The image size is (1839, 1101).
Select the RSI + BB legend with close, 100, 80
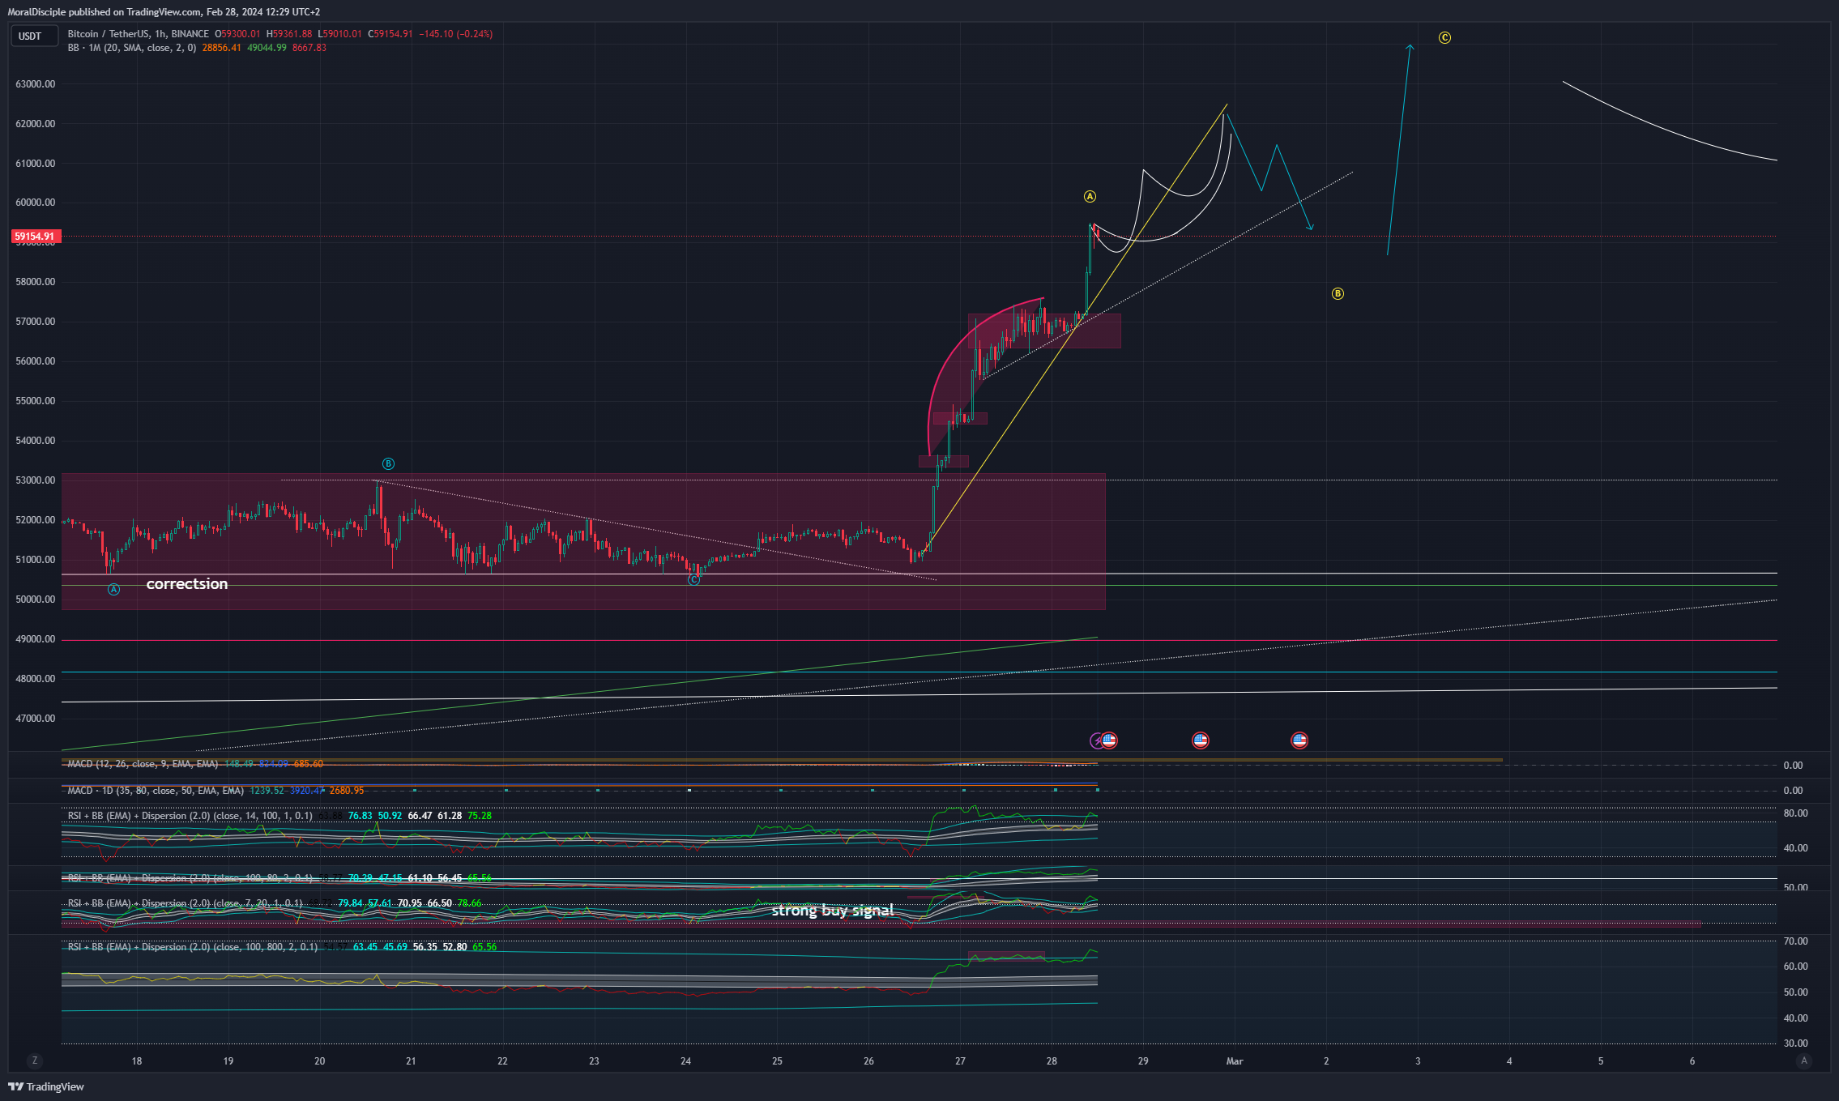[x=190, y=878]
